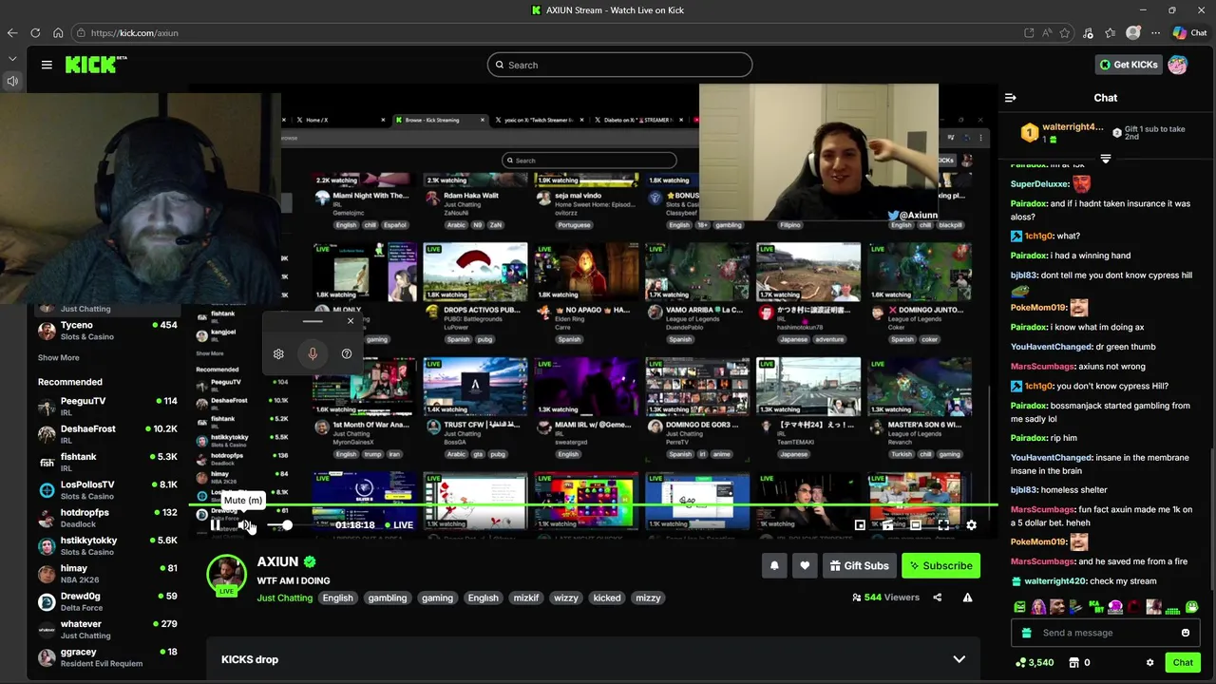Open the emoji picker in chat

1185,633
